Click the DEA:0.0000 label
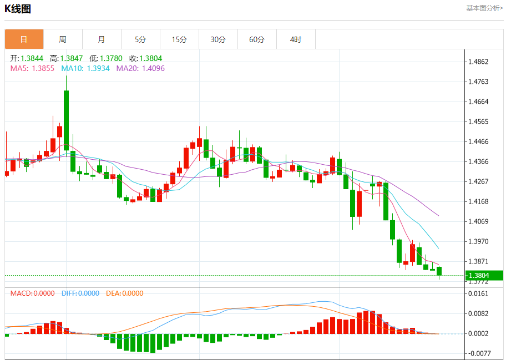This screenshot has width=506, height=360. [125, 293]
